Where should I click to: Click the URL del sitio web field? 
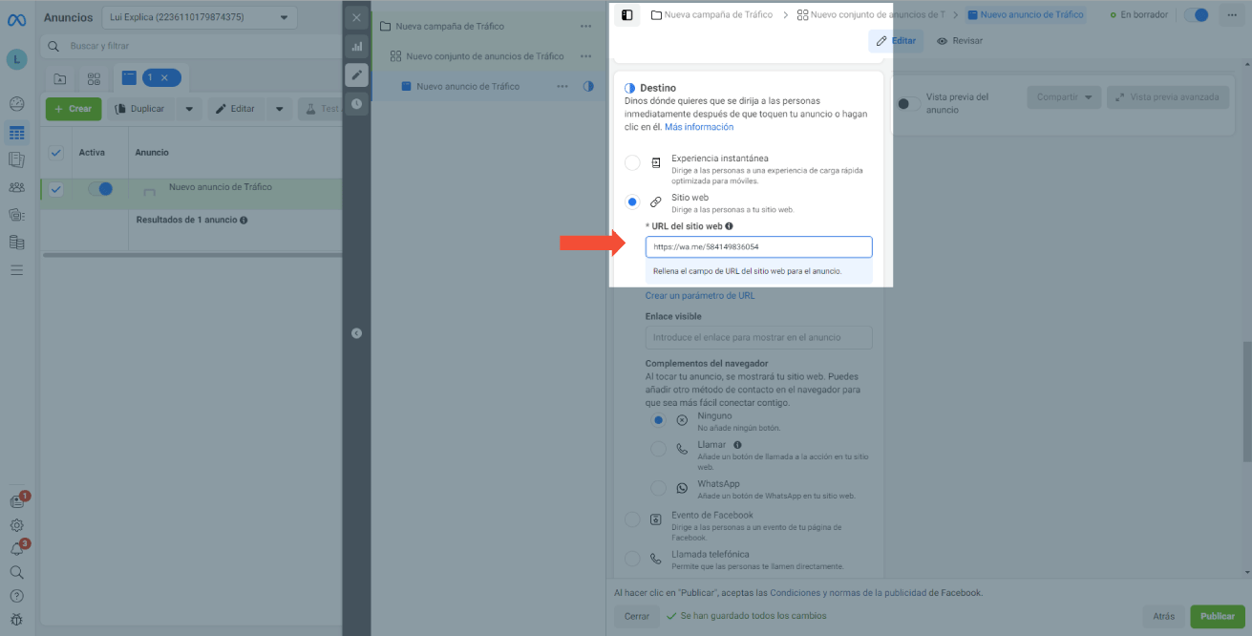pyautogui.click(x=759, y=246)
